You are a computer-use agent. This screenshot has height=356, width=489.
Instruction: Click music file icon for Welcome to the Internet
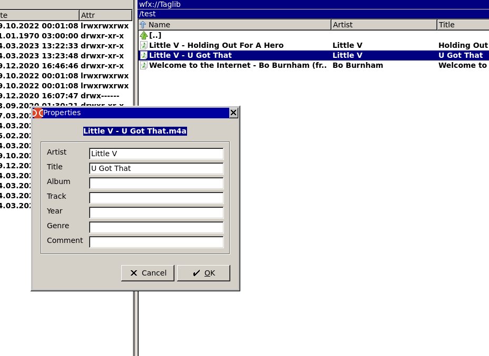[x=143, y=65]
